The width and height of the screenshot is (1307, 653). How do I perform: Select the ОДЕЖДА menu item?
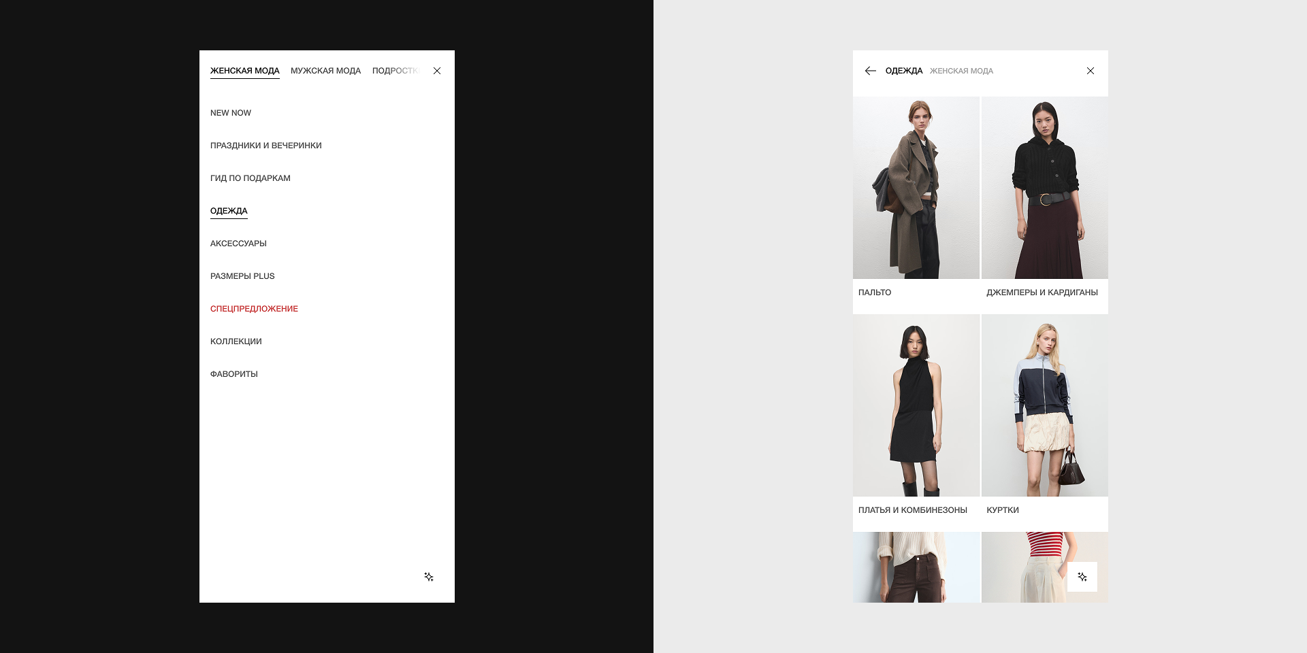[229, 211]
